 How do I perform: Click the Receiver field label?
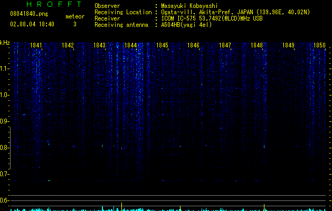tap(107, 18)
